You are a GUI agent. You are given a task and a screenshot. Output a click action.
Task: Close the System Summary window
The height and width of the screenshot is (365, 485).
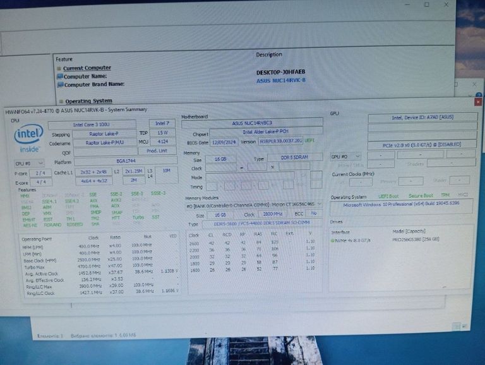477,101
